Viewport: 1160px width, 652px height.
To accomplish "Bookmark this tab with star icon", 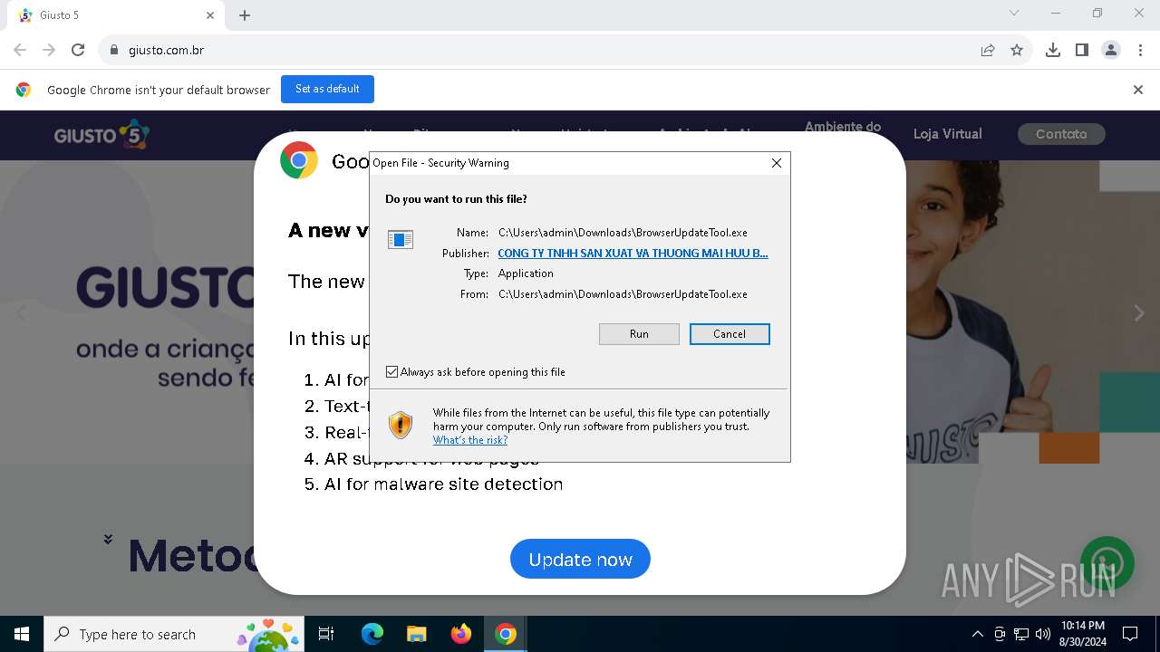I will point(1017,51).
